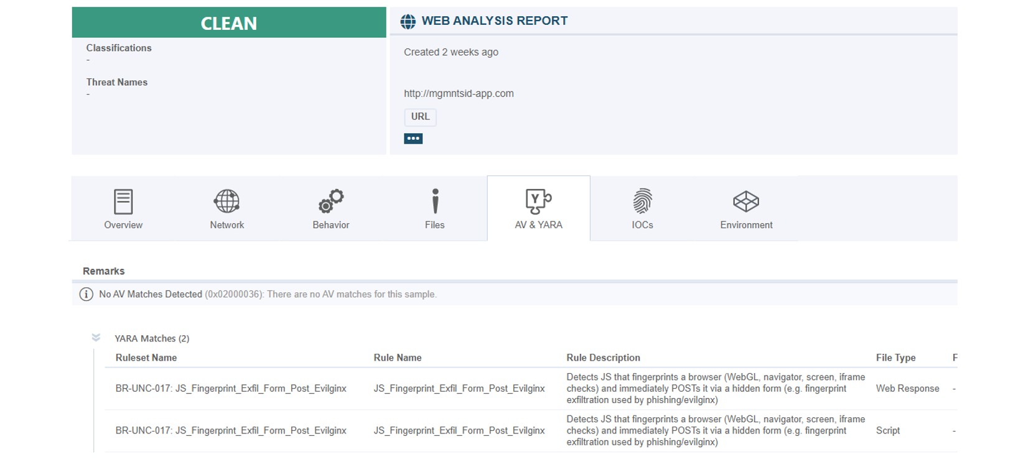Screen dimensions: 1031x467
Task: Click the http://mgmntsid-app.com address
Action: [x=459, y=94]
